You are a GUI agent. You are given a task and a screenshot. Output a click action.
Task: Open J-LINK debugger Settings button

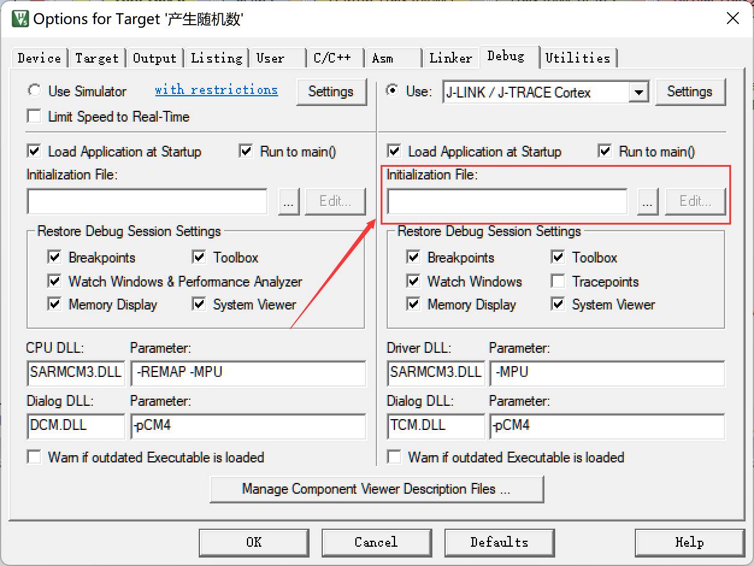(x=690, y=92)
